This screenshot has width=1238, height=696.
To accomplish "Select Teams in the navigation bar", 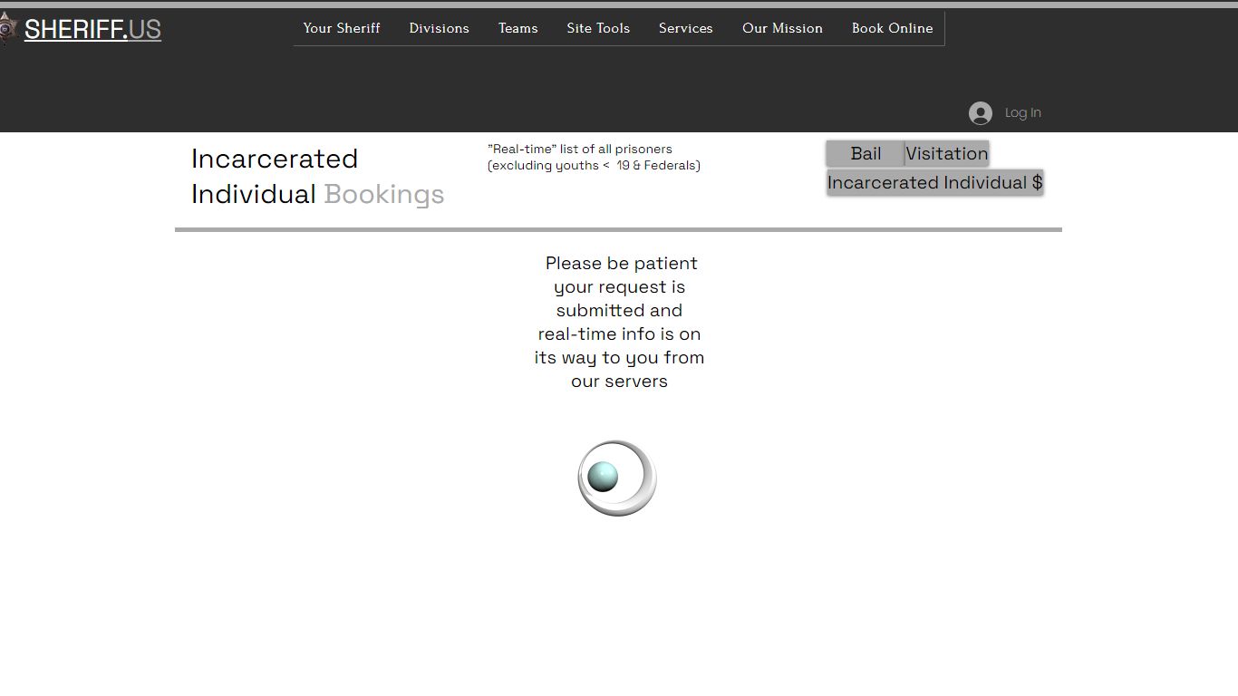I will click(x=517, y=28).
